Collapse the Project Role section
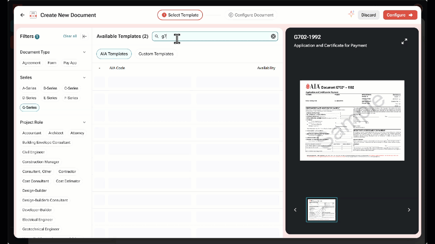Image resolution: width=435 pixels, height=244 pixels. pyautogui.click(x=84, y=122)
